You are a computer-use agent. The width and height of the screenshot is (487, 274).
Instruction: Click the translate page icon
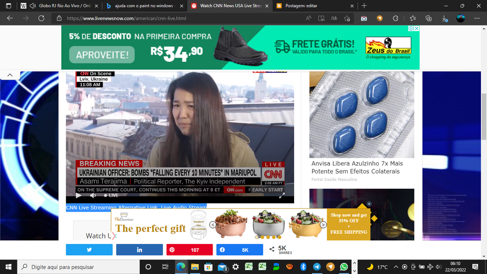pos(334,18)
